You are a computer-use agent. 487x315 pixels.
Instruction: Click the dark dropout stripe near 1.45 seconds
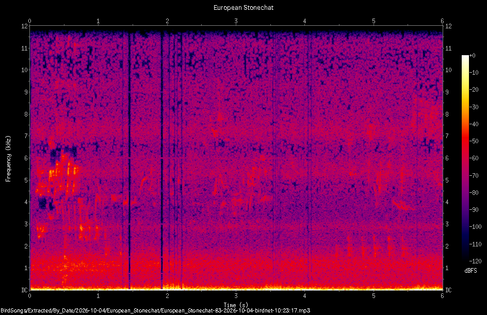(129, 160)
